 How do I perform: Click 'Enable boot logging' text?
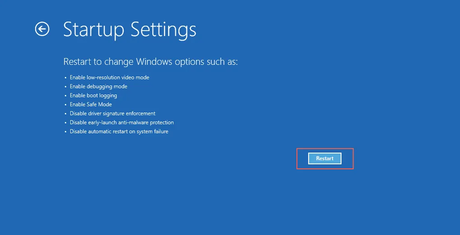click(x=93, y=95)
